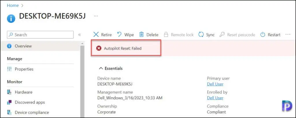This screenshot has width=296, height=118.
Task: Click the Properties sliders icon
Action: (x=9, y=69)
